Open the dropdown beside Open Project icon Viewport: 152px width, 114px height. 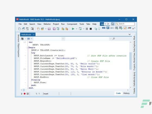pyautogui.click(x=46, y=29)
